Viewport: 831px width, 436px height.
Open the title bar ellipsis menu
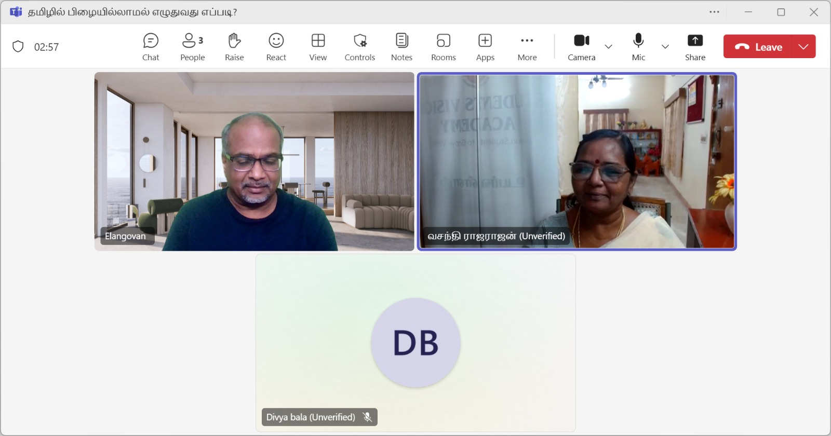tap(715, 12)
